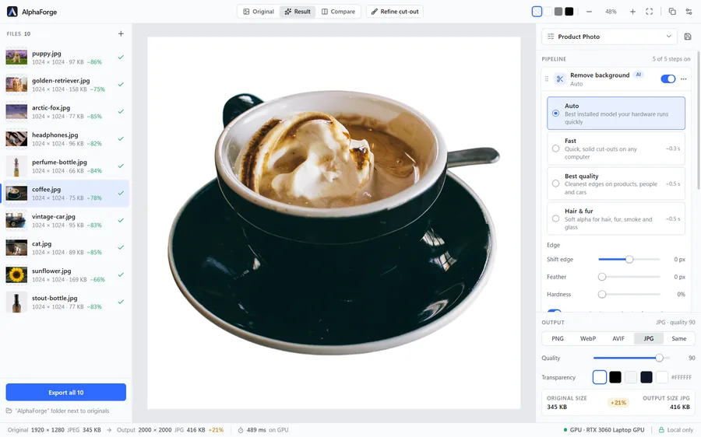Click the GPU · RTX 3060 Laptop GPU status
The height and width of the screenshot is (437, 701).
click(604, 430)
